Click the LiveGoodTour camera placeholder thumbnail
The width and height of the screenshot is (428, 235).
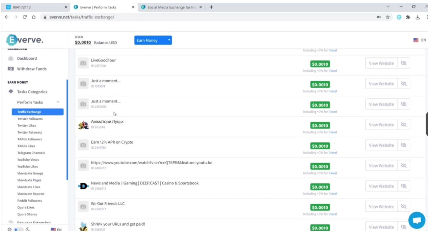pyautogui.click(x=83, y=63)
